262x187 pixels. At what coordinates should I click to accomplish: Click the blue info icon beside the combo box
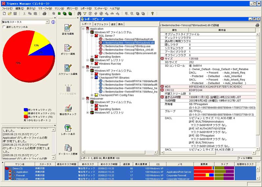tap(53, 22)
